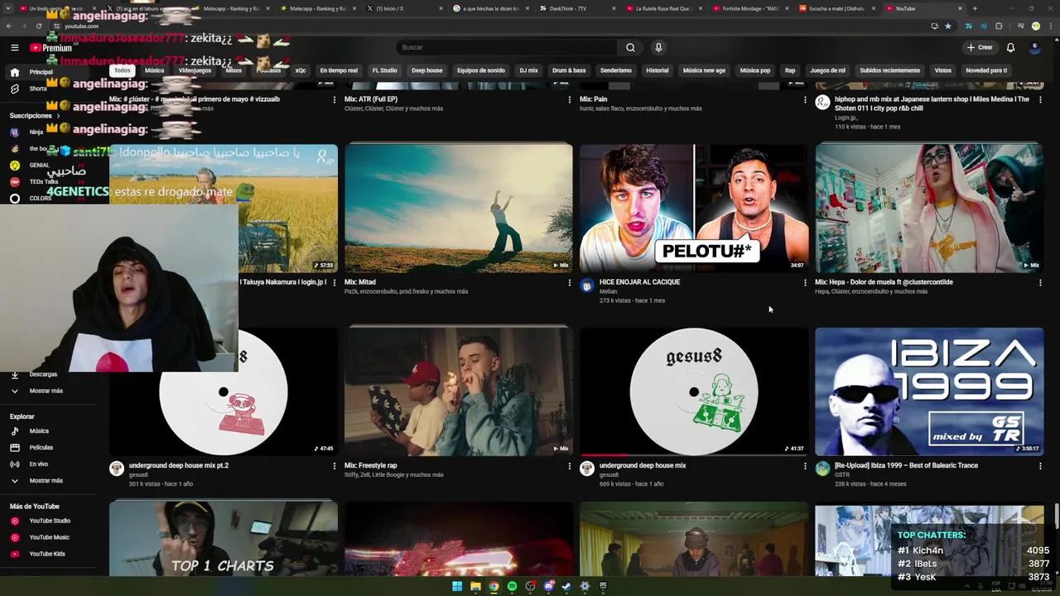Viewport: 1060px width, 596px height.
Task: Select the FL Studio filter chip
Action: [384, 70]
